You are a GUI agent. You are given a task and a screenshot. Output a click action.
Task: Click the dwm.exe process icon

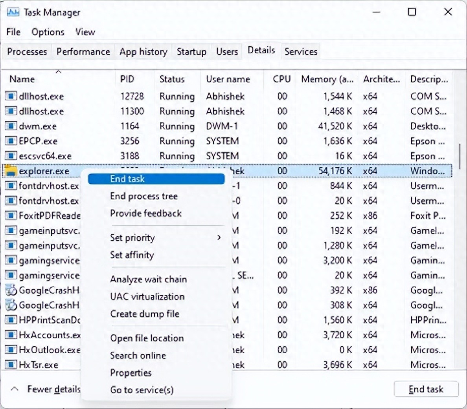11,126
